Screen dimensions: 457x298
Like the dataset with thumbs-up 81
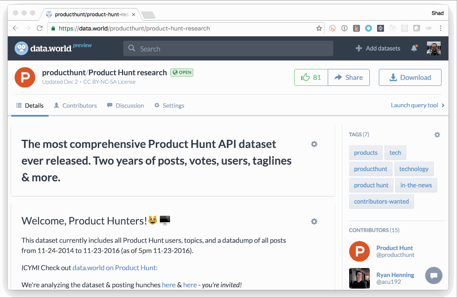311,78
